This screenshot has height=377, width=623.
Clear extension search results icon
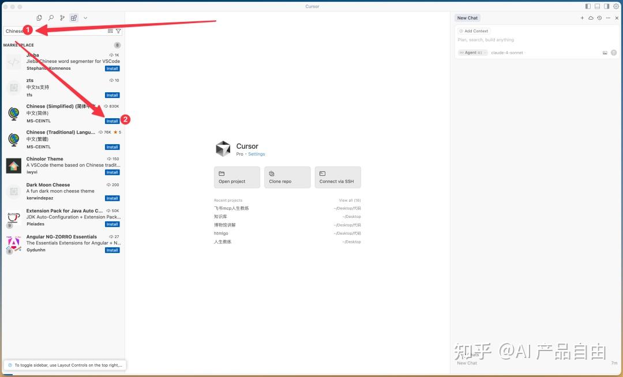coord(110,31)
